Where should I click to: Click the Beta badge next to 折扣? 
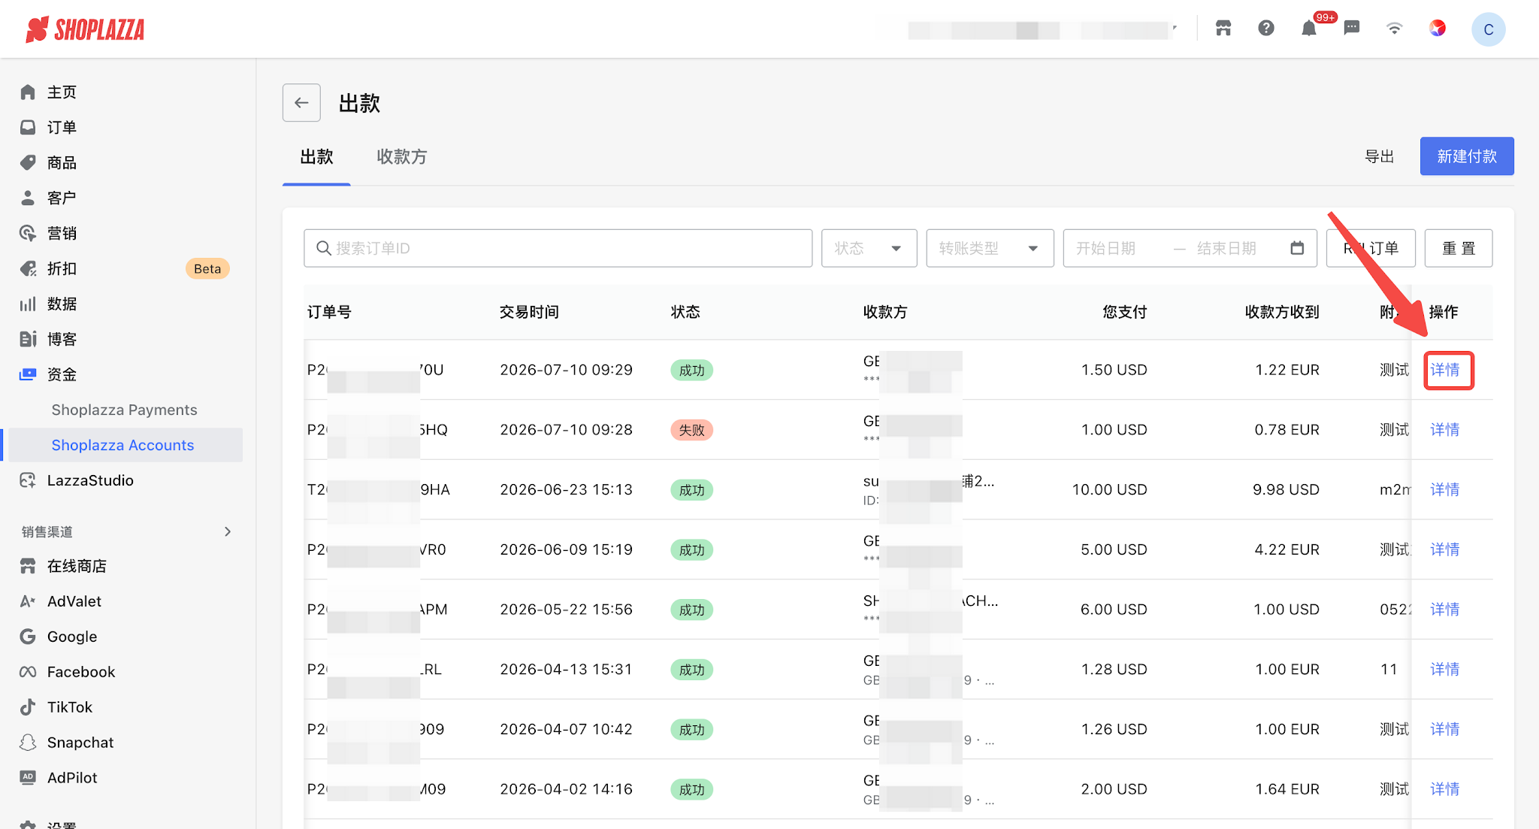(x=207, y=268)
